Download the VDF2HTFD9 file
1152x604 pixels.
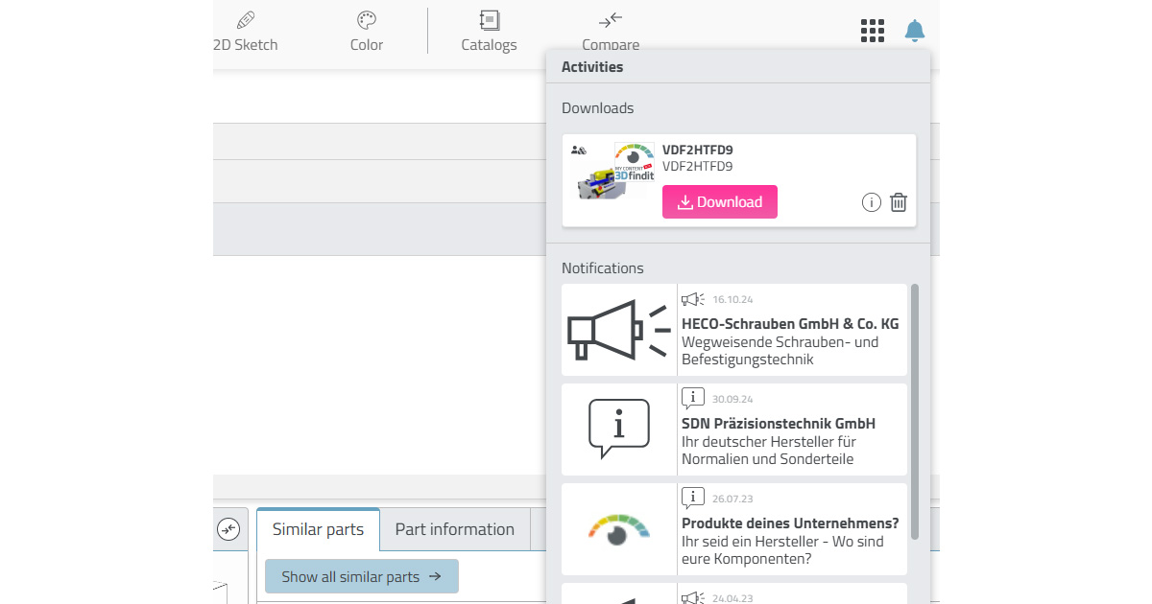click(x=720, y=202)
